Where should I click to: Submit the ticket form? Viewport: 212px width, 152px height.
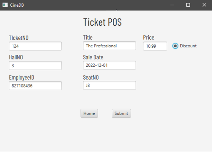(x=121, y=113)
